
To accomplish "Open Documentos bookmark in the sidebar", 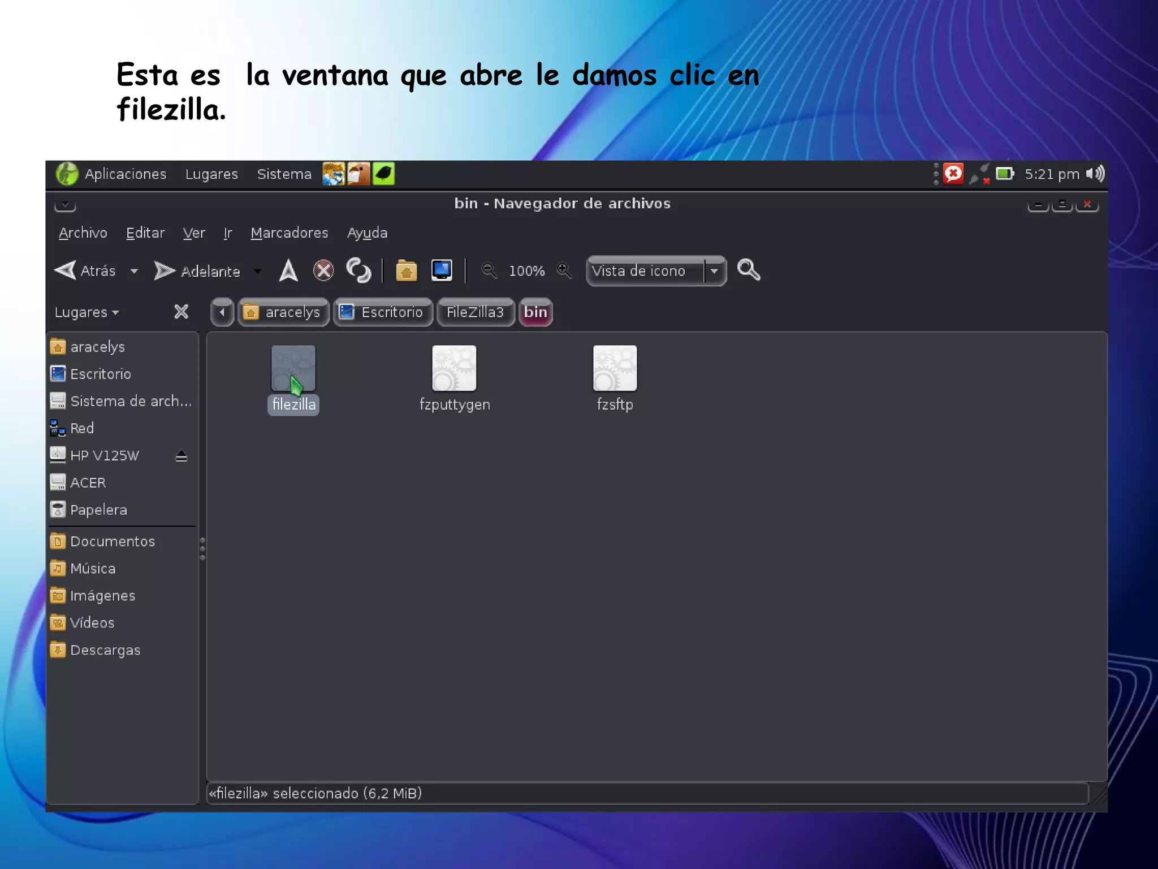I will pyautogui.click(x=123, y=541).
